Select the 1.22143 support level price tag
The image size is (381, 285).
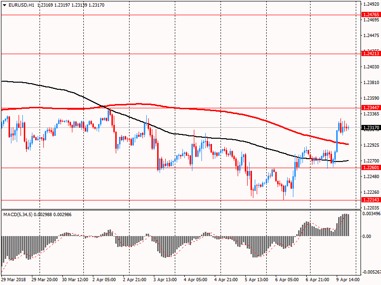[x=371, y=199]
